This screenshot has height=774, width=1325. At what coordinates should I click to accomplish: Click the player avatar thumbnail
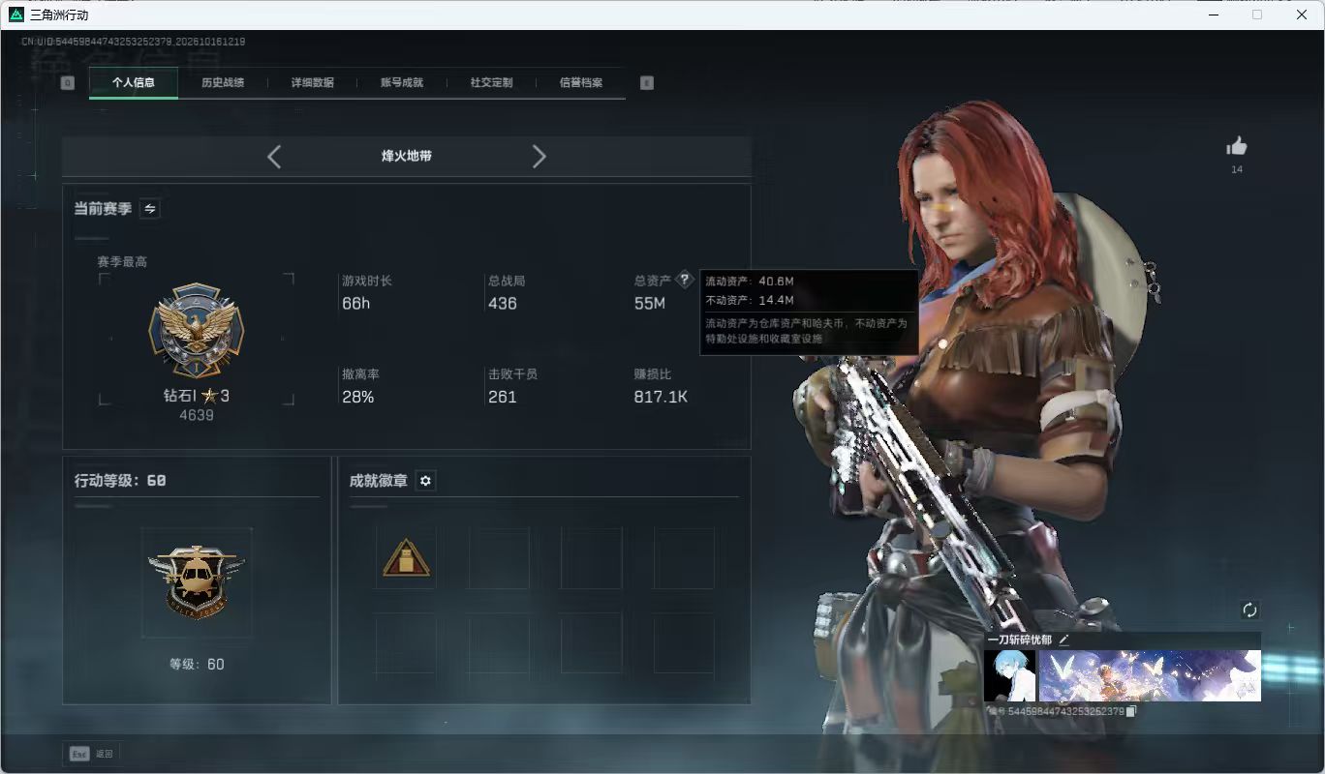tap(1009, 675)
